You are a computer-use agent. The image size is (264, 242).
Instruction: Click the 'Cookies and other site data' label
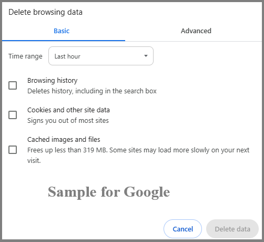point(68,110)
